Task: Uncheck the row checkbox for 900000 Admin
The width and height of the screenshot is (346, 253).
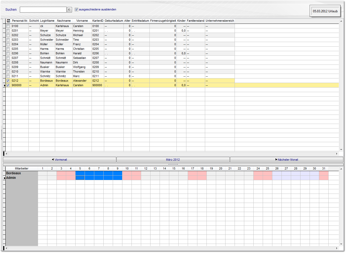Action: click(8, 85)
